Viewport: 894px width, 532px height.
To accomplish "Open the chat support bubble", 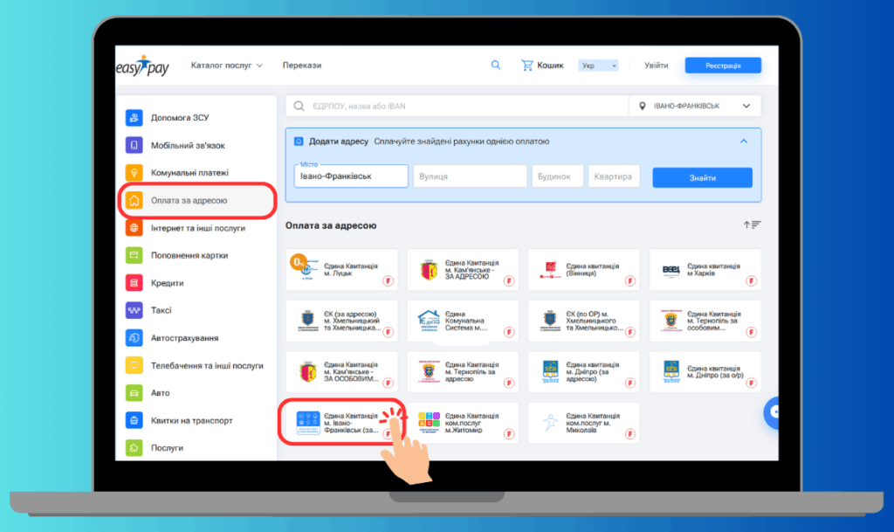I will coord(772,411).
